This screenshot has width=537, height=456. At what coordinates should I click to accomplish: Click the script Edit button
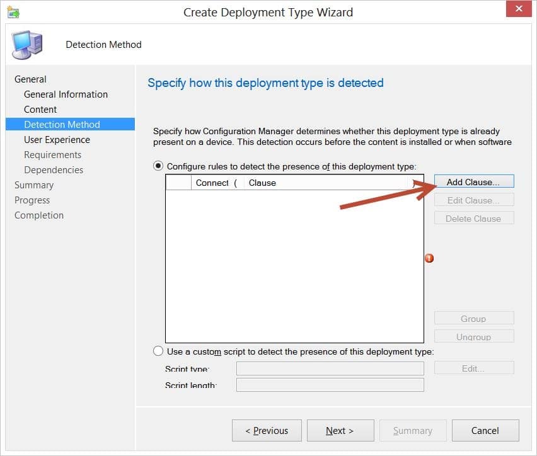pyautogui.click(x=474, y=368)
